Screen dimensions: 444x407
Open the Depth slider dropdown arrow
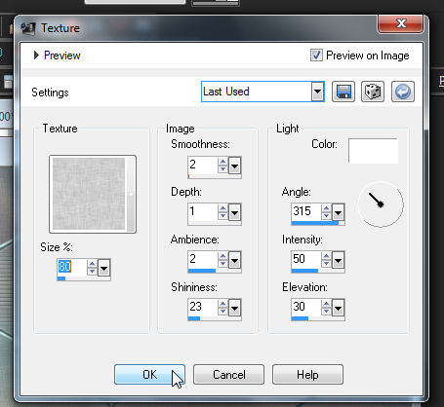coord(234,213)
